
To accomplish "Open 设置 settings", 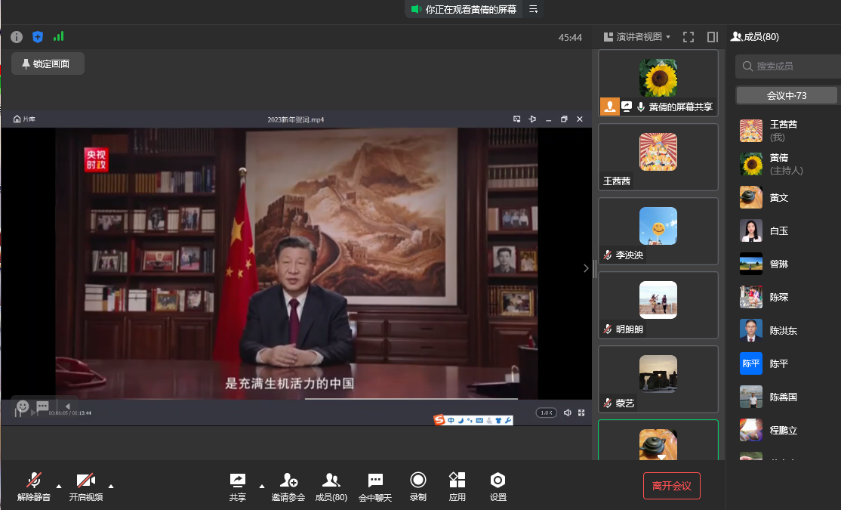I will pos(498,485).
